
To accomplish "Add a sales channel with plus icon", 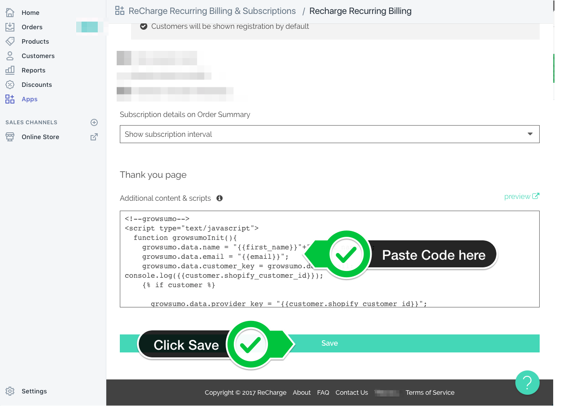I will [x=94, y=122].
